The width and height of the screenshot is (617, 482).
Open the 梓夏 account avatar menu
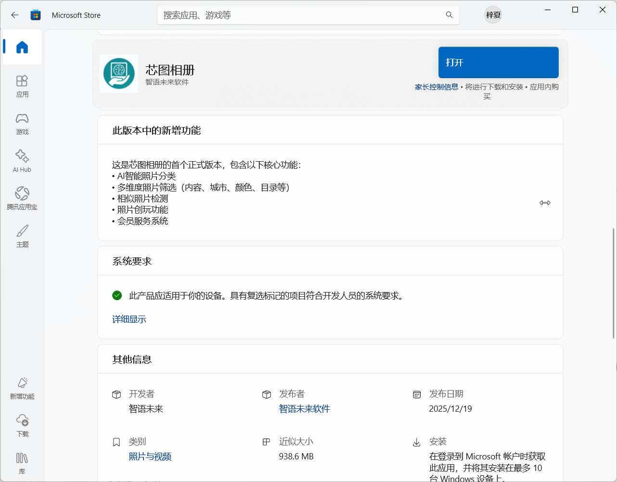pyautogui.click(x=493, y=15)
